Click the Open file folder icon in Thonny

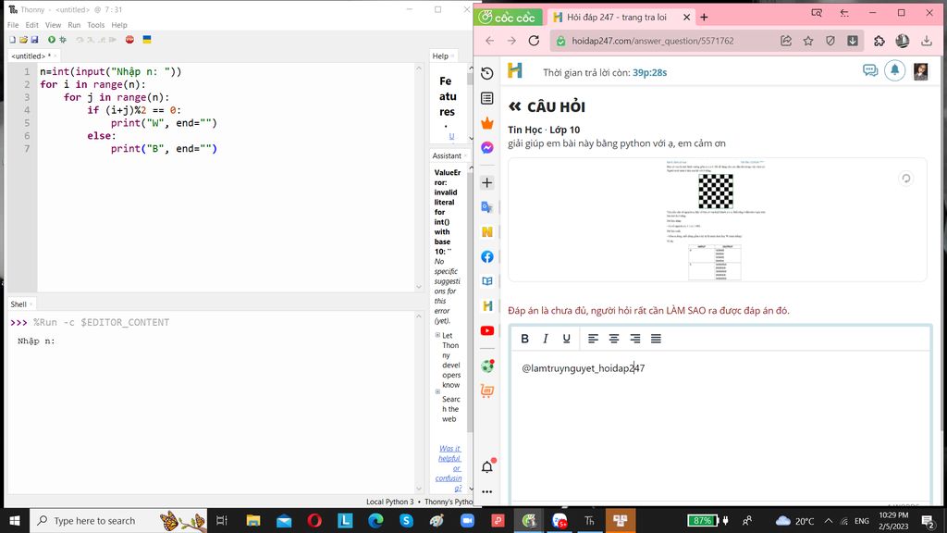[23, 40]
